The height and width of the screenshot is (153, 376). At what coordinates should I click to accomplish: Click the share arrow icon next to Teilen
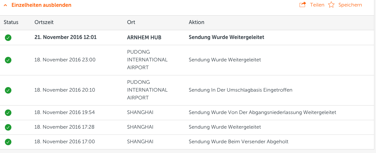[x=303, y=5]
